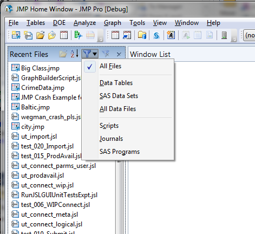Click the red-header table icon in second toolbar group
Image resolution: width=255 pixels, height=234 pixels.
pyautogui.click(x=115, y=35)
